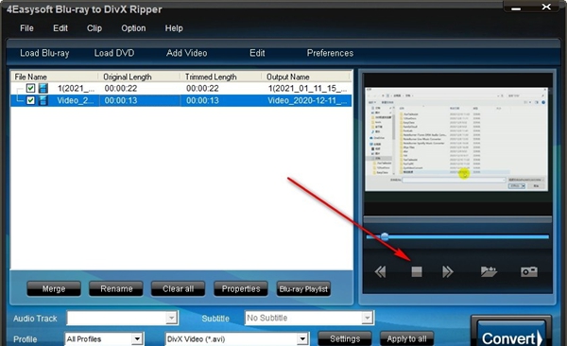Select output name 1(2021_01_11_15_ cell

[307, 88]
